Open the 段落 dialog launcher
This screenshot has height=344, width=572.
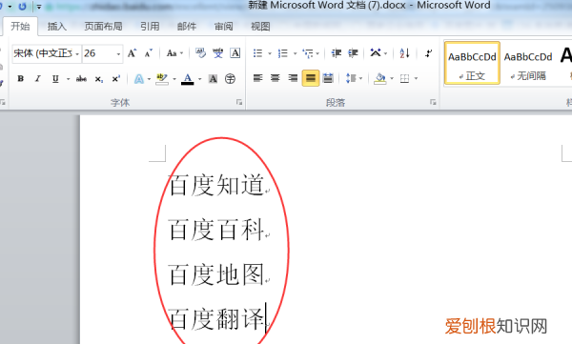point(433,103)
